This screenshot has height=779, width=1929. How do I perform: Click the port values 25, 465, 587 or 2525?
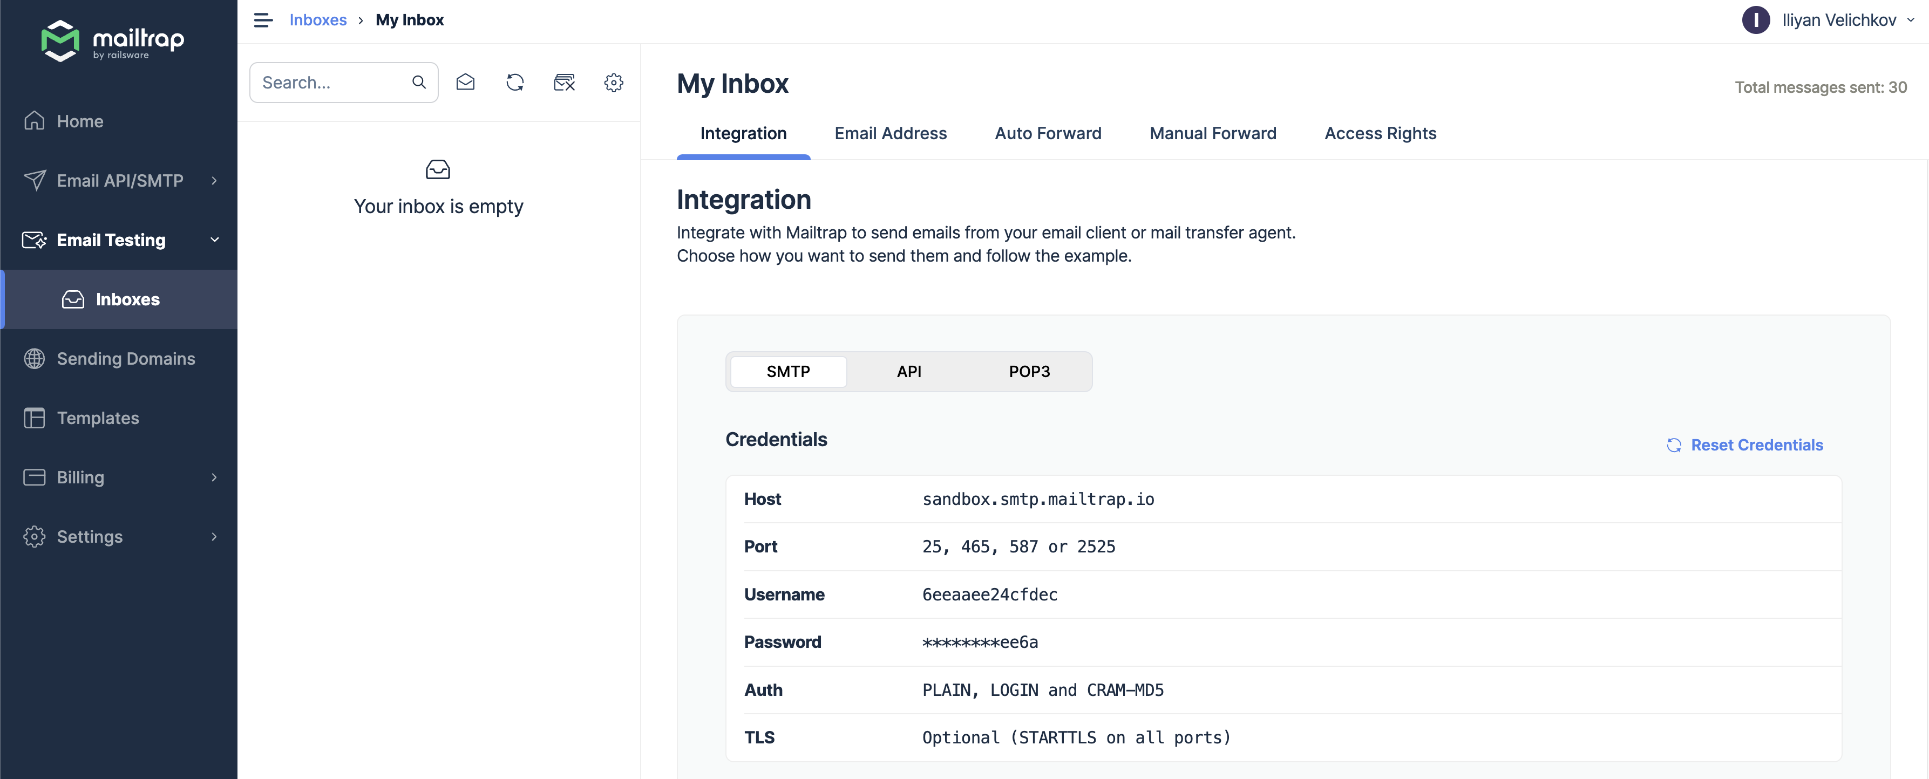(x=1018, y=547)
